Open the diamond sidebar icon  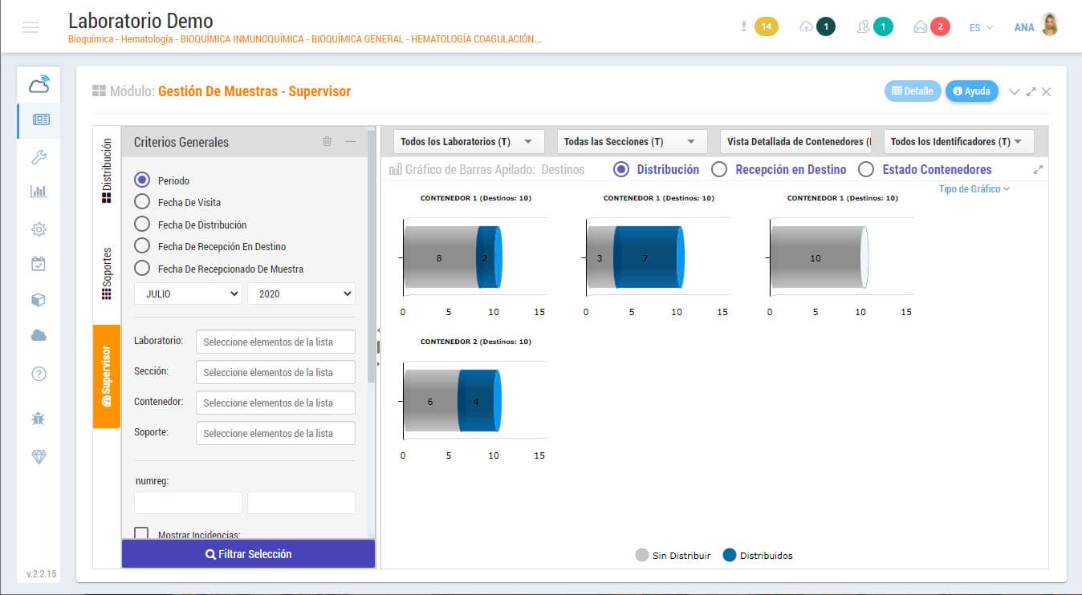pyautogui.click(x=39, y=456)
